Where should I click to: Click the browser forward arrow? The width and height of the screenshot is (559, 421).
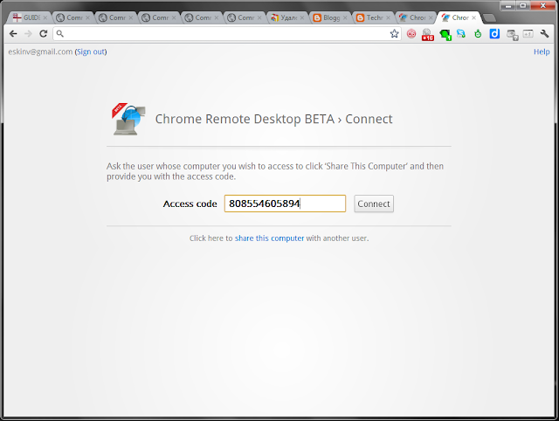coord(28,33)
